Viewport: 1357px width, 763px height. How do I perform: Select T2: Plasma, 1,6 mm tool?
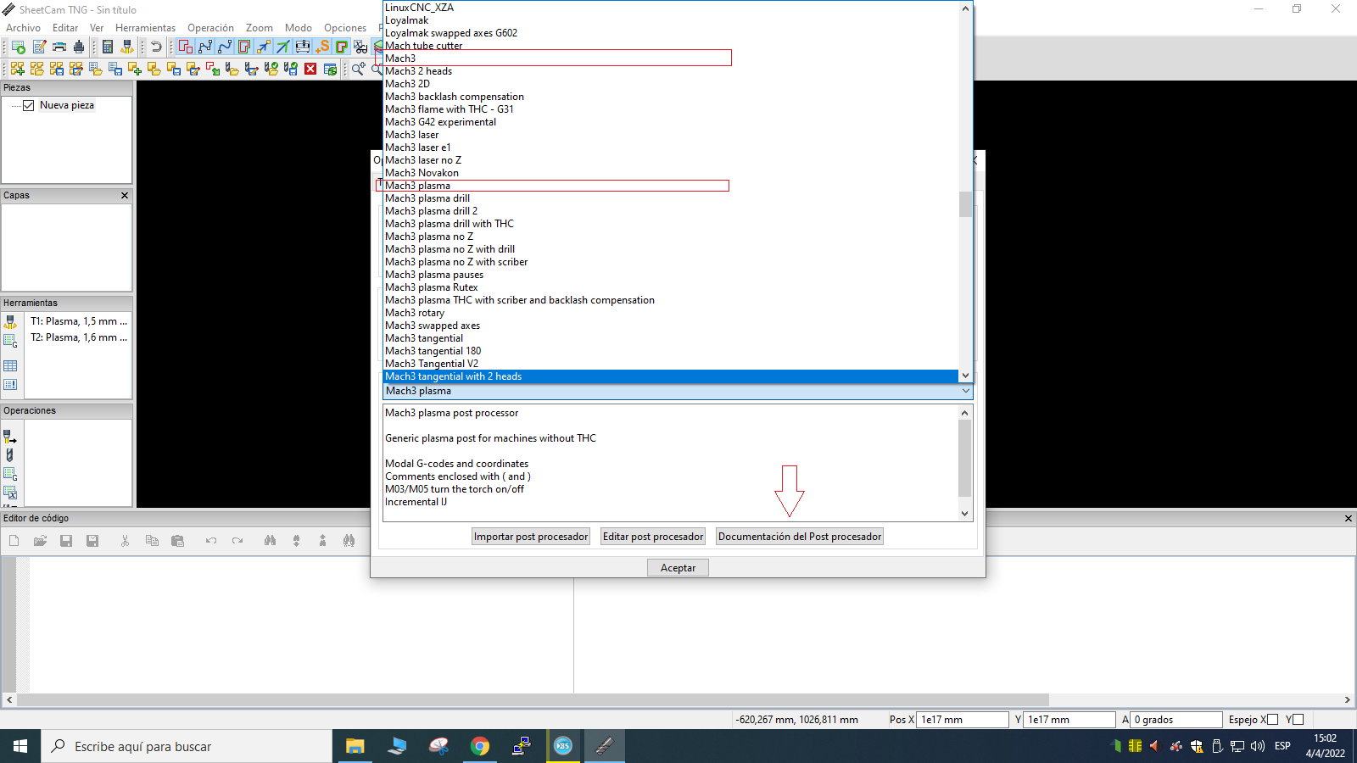78,337
